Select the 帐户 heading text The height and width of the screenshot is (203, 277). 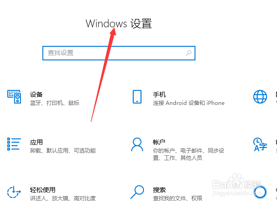coord(159,142)
